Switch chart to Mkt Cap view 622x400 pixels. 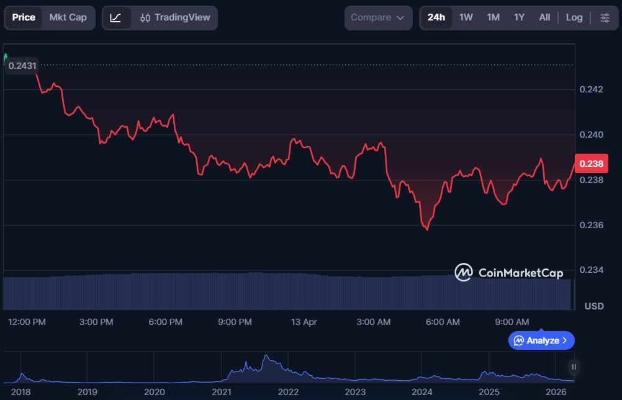68,17
